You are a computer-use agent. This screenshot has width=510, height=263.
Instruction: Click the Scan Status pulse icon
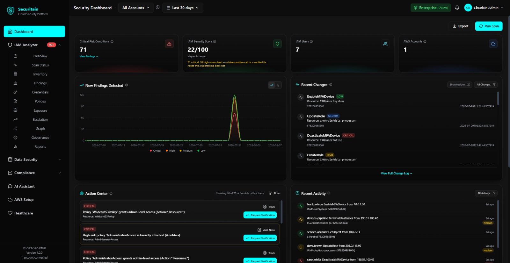point(15,65)
